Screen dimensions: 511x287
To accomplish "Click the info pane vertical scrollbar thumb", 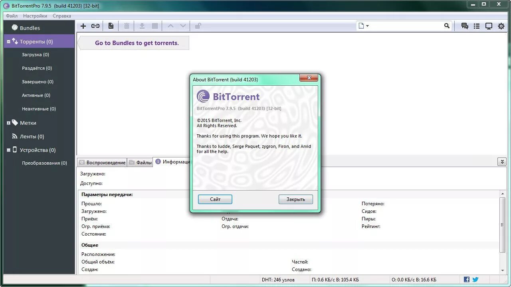I will click(503, 225).
